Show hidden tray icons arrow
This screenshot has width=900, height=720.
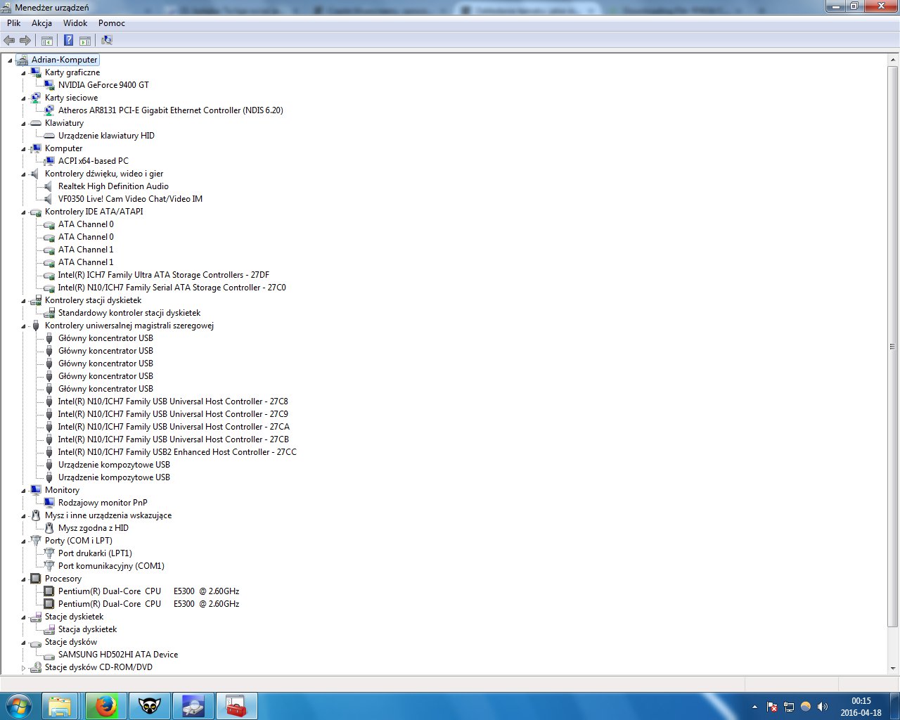click(x=754, y=707)
